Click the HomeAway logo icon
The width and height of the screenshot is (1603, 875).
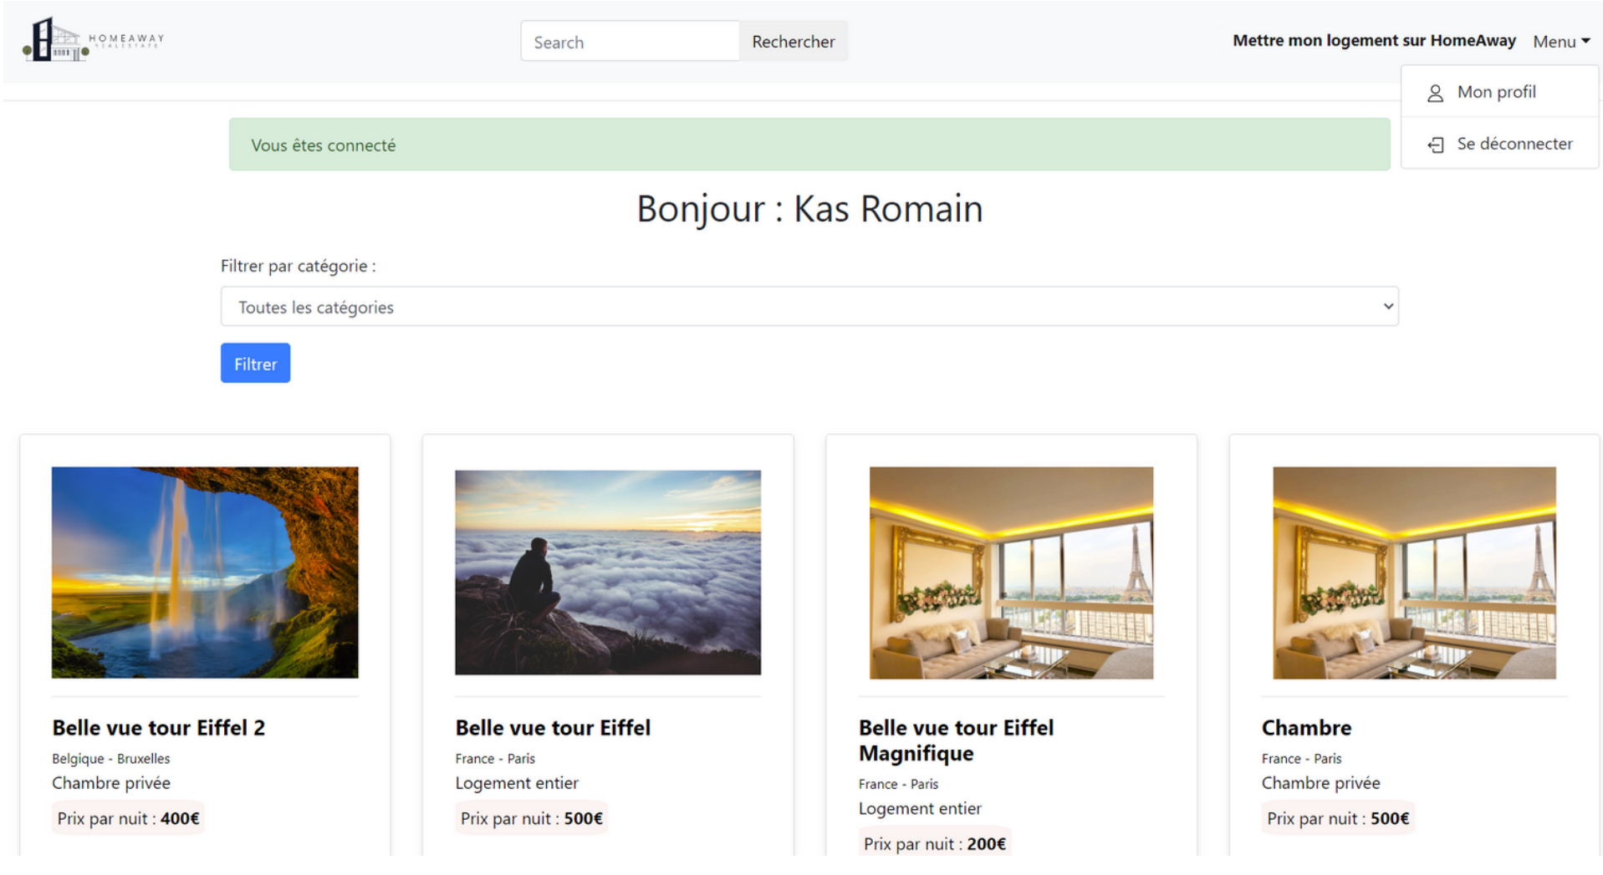coord(55,40)
